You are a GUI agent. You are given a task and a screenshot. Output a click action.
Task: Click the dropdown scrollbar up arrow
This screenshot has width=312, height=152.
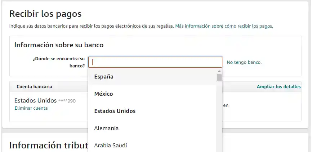pos(219,71)
